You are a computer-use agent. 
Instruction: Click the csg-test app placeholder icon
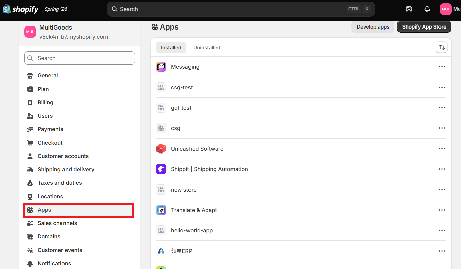(x=161, y=87)
